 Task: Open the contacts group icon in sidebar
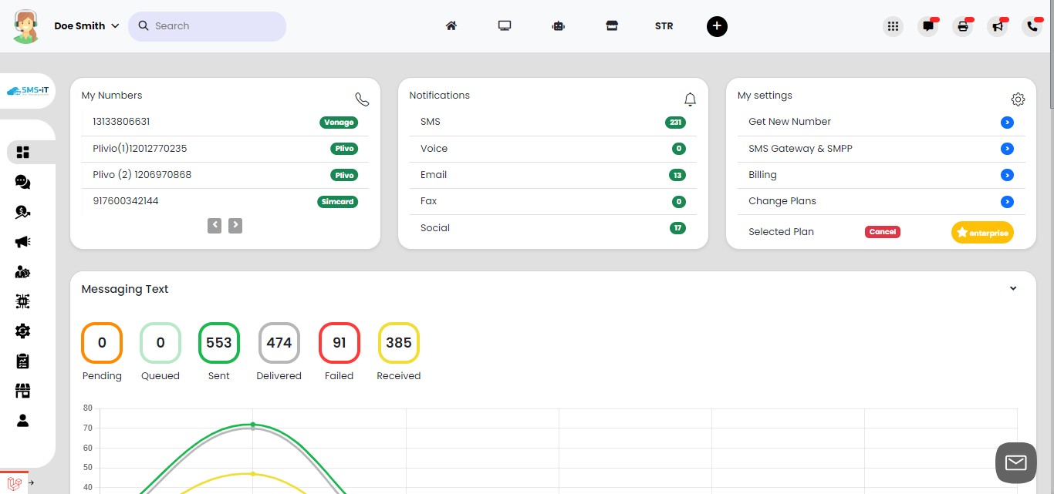[22, 272]
